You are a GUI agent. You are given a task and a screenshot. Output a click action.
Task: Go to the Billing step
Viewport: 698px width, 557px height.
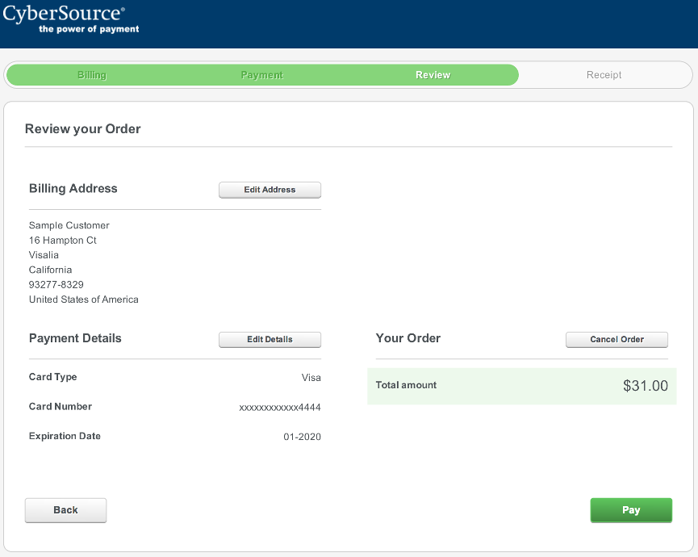click(92, 75)
